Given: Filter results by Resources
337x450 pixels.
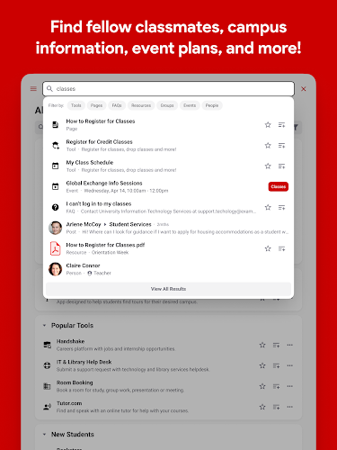Looking at the screenshot, I should coord(141,105).
